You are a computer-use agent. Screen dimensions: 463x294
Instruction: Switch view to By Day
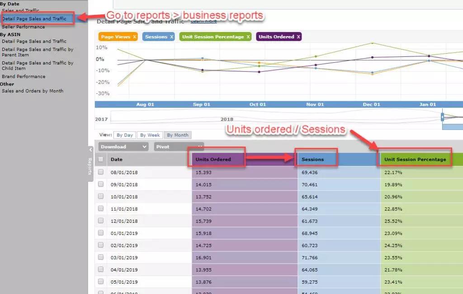[125, 135]
